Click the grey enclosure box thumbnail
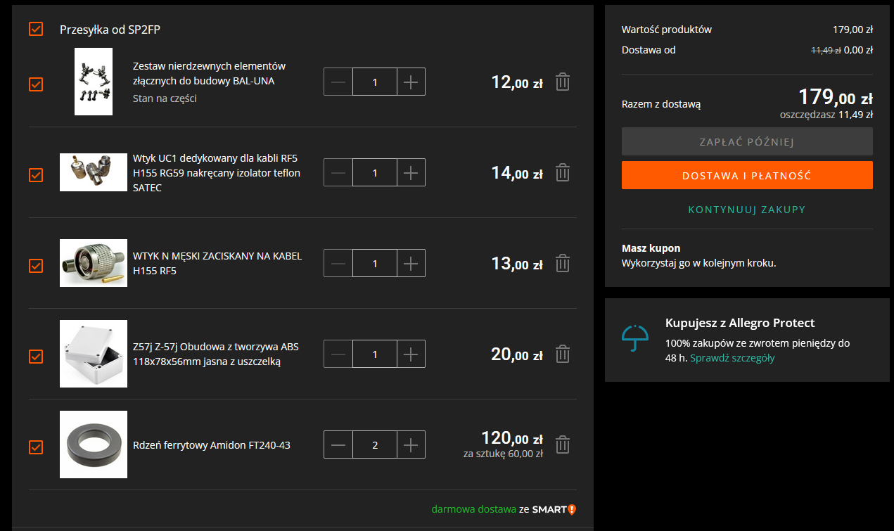This screenshot has height=531, width=894. click(x=94, y=354)
